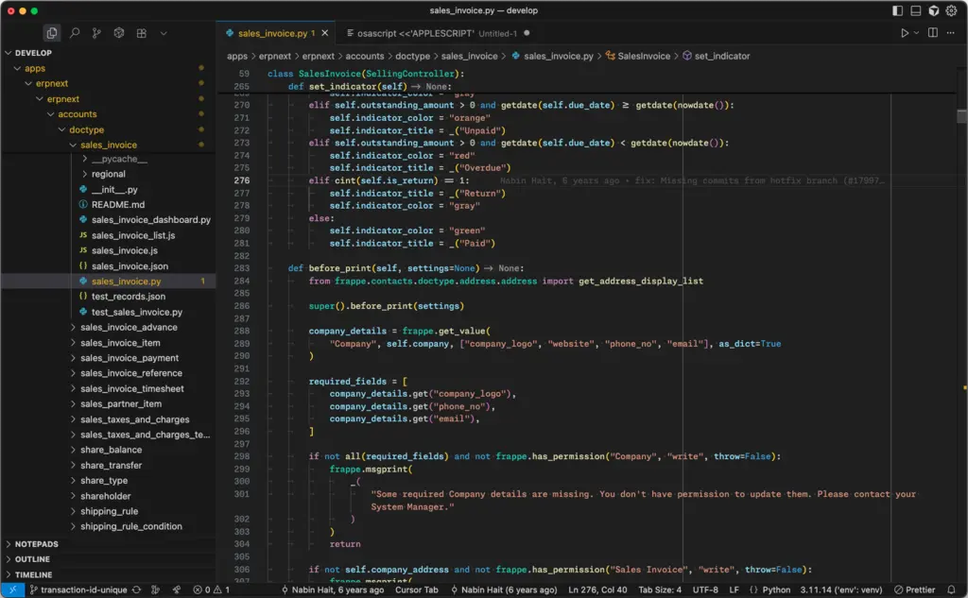Open the Search view in the activity bar

pyautogui.click(x=75, y=31)
